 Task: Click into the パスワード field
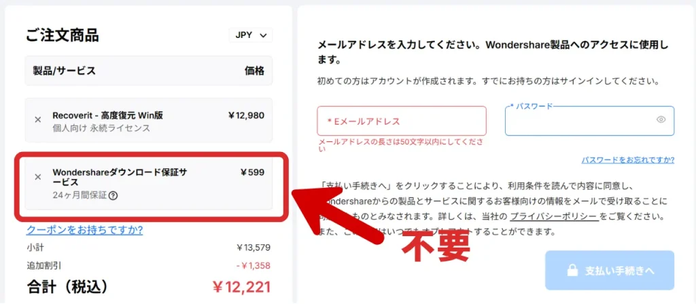579,121
